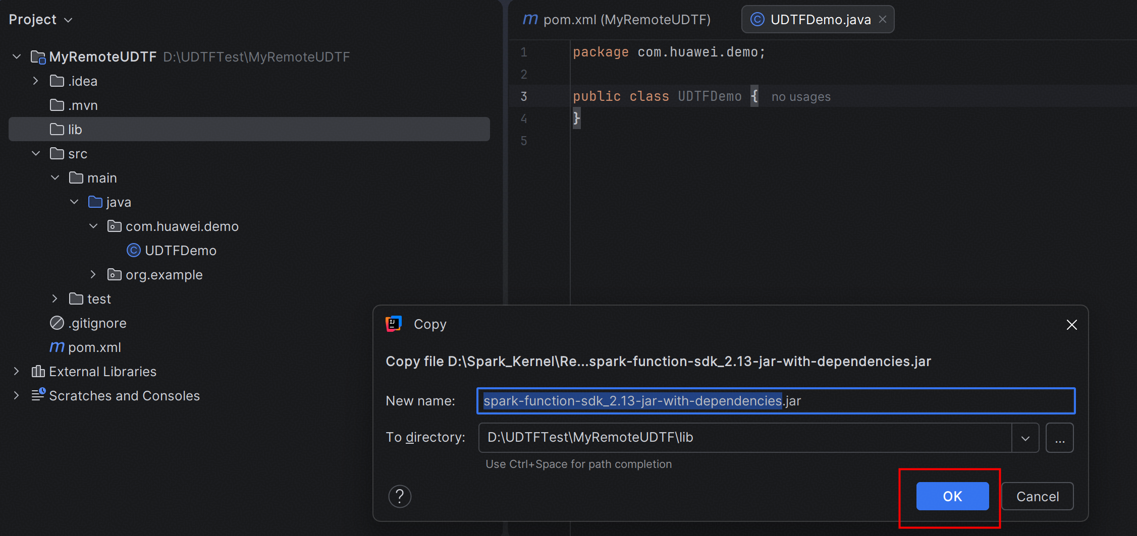Collapse the com.huawei.demo package
1137x536 pixels.
(93, 226)
